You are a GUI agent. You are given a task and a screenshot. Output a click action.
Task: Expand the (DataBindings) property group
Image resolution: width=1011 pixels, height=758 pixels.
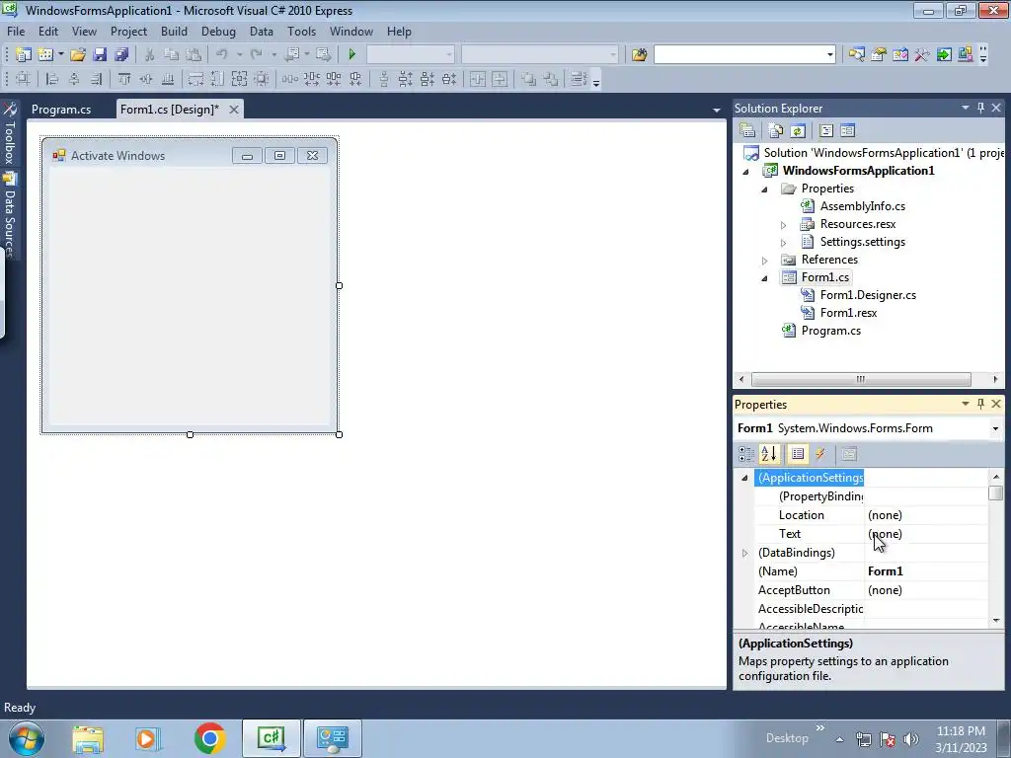744,553
